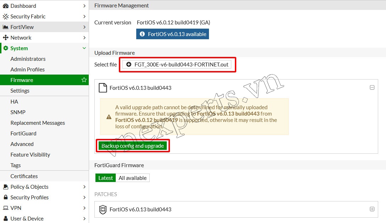
Task: Open the FortiGuard settings page
Action: [23, 134]
